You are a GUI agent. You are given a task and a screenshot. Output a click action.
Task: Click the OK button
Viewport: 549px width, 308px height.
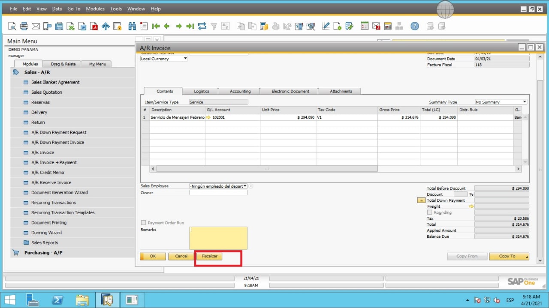pyautogui.click(x=153, y=256)
